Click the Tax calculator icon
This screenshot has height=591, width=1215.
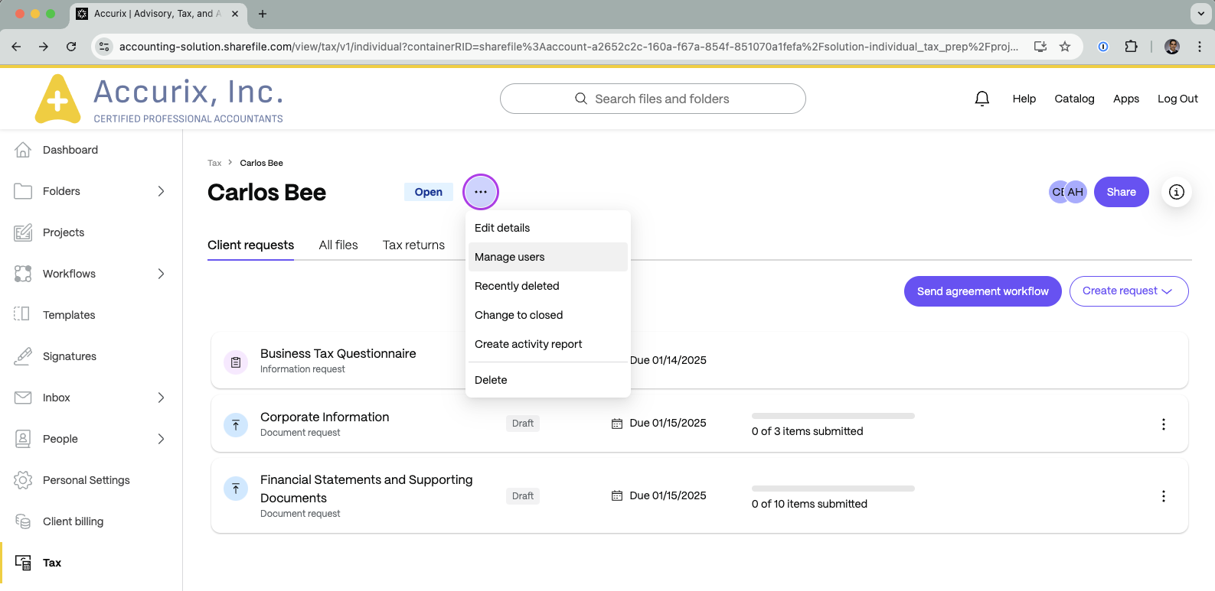tap(23, 563)
